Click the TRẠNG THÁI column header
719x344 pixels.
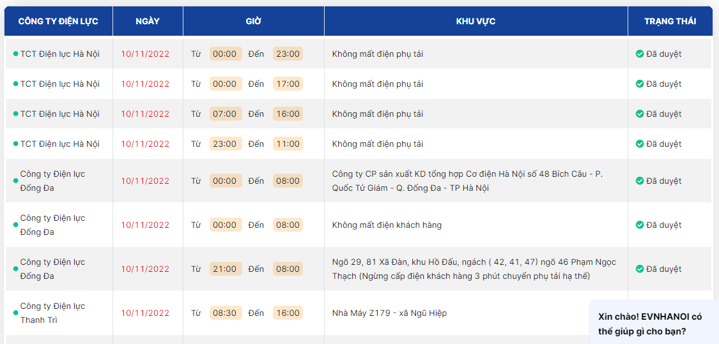point(670,22)
